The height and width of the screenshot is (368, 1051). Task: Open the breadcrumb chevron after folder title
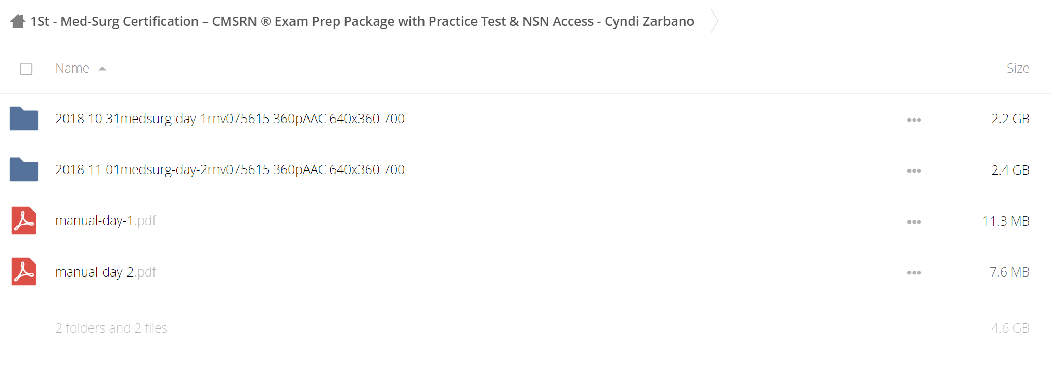[715, 21]
